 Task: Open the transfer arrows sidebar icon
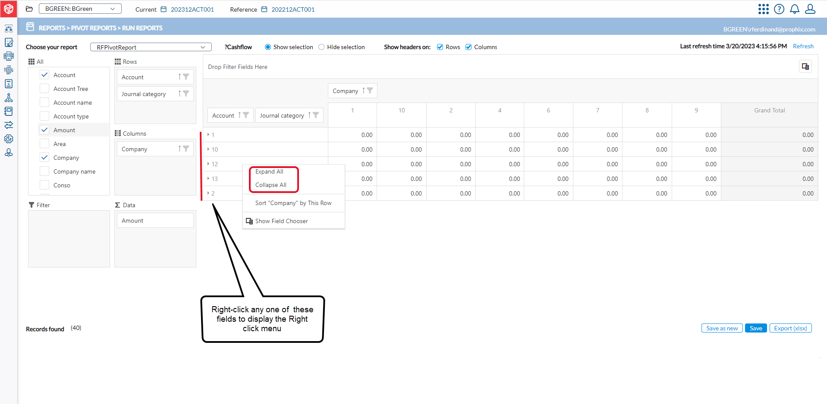click(x=9, y=125)
